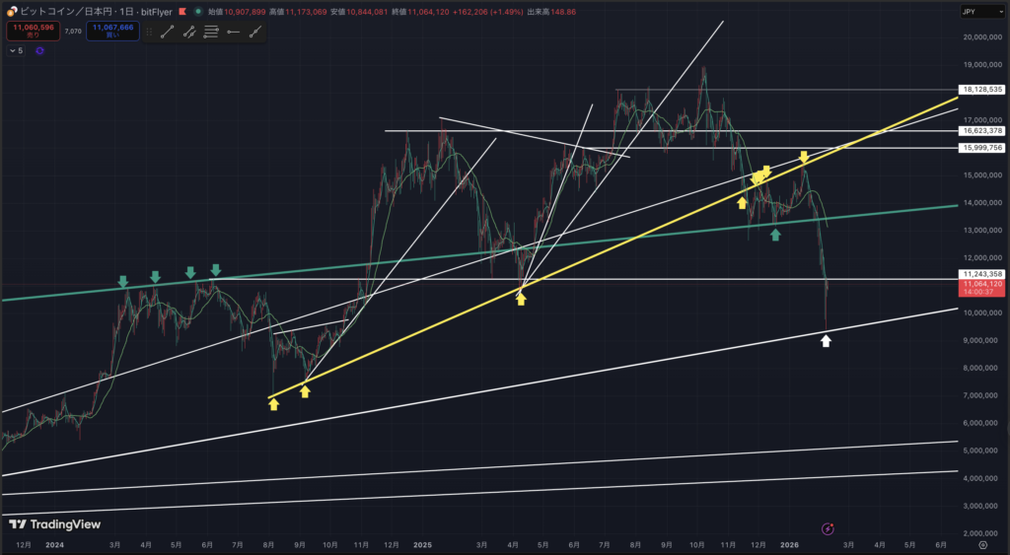Select the 11,243,358 horizontal line price label
The width and height of the screenshot is (1010, 555).
[x=981, y=274]
